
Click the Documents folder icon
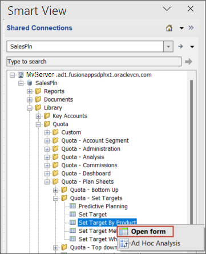38,99
